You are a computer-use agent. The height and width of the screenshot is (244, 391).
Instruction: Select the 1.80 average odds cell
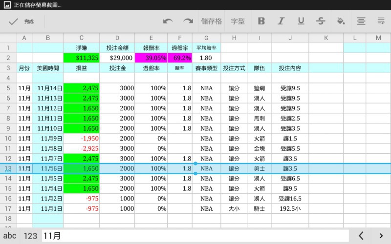pos(206,58)
